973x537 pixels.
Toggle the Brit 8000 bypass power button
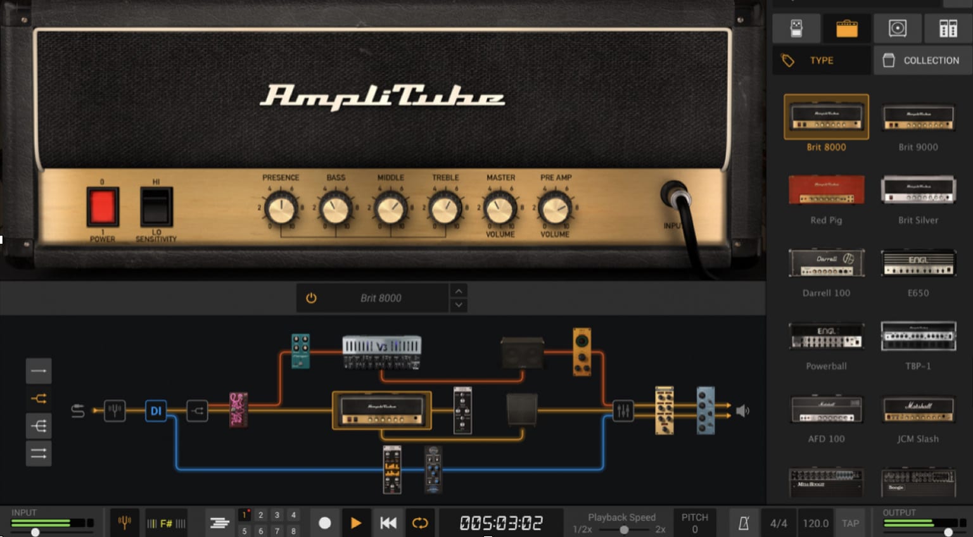[x=311, y=298]
